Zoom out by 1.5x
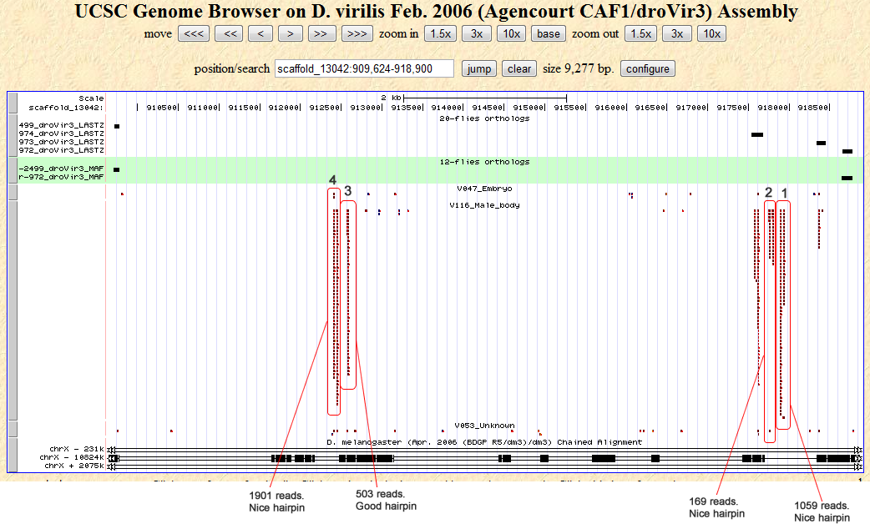The image size is (870, 524). click(x=640, y=33)
